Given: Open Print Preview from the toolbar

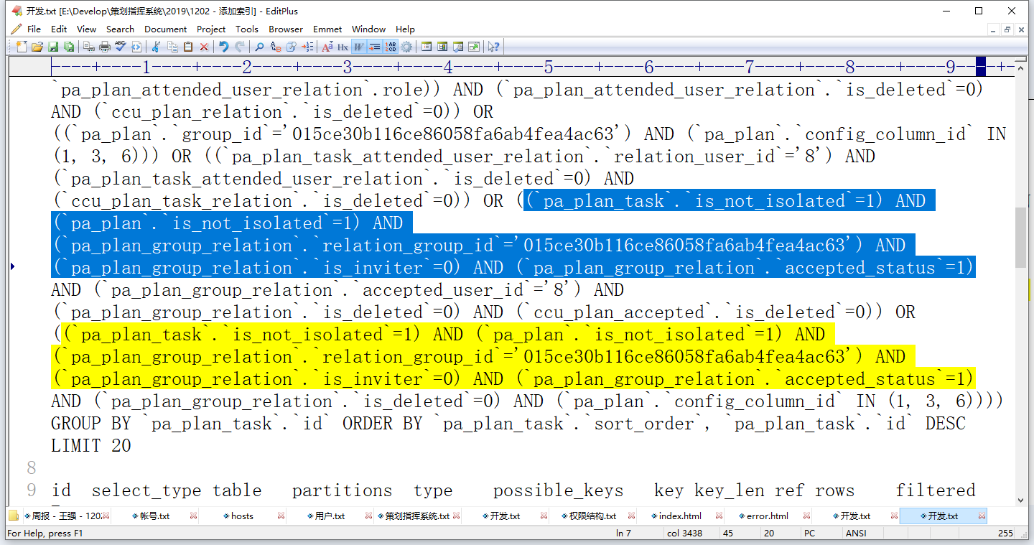Looking at the screenshot, I should click(89, 47).
